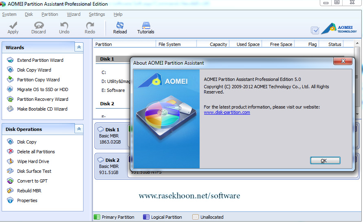Select the Rebuild MBR label
Screen dimensions: 363x222
click(29, 191)
